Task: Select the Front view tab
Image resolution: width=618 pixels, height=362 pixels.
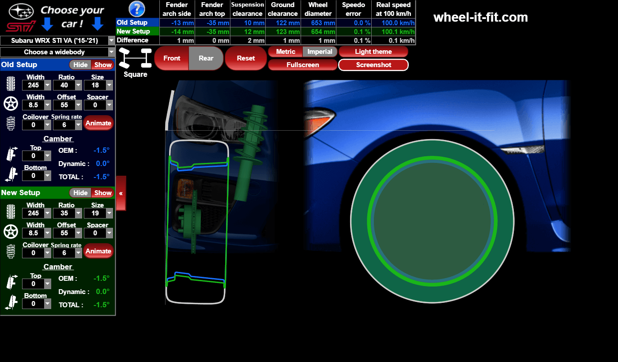Action: (172, 58)
